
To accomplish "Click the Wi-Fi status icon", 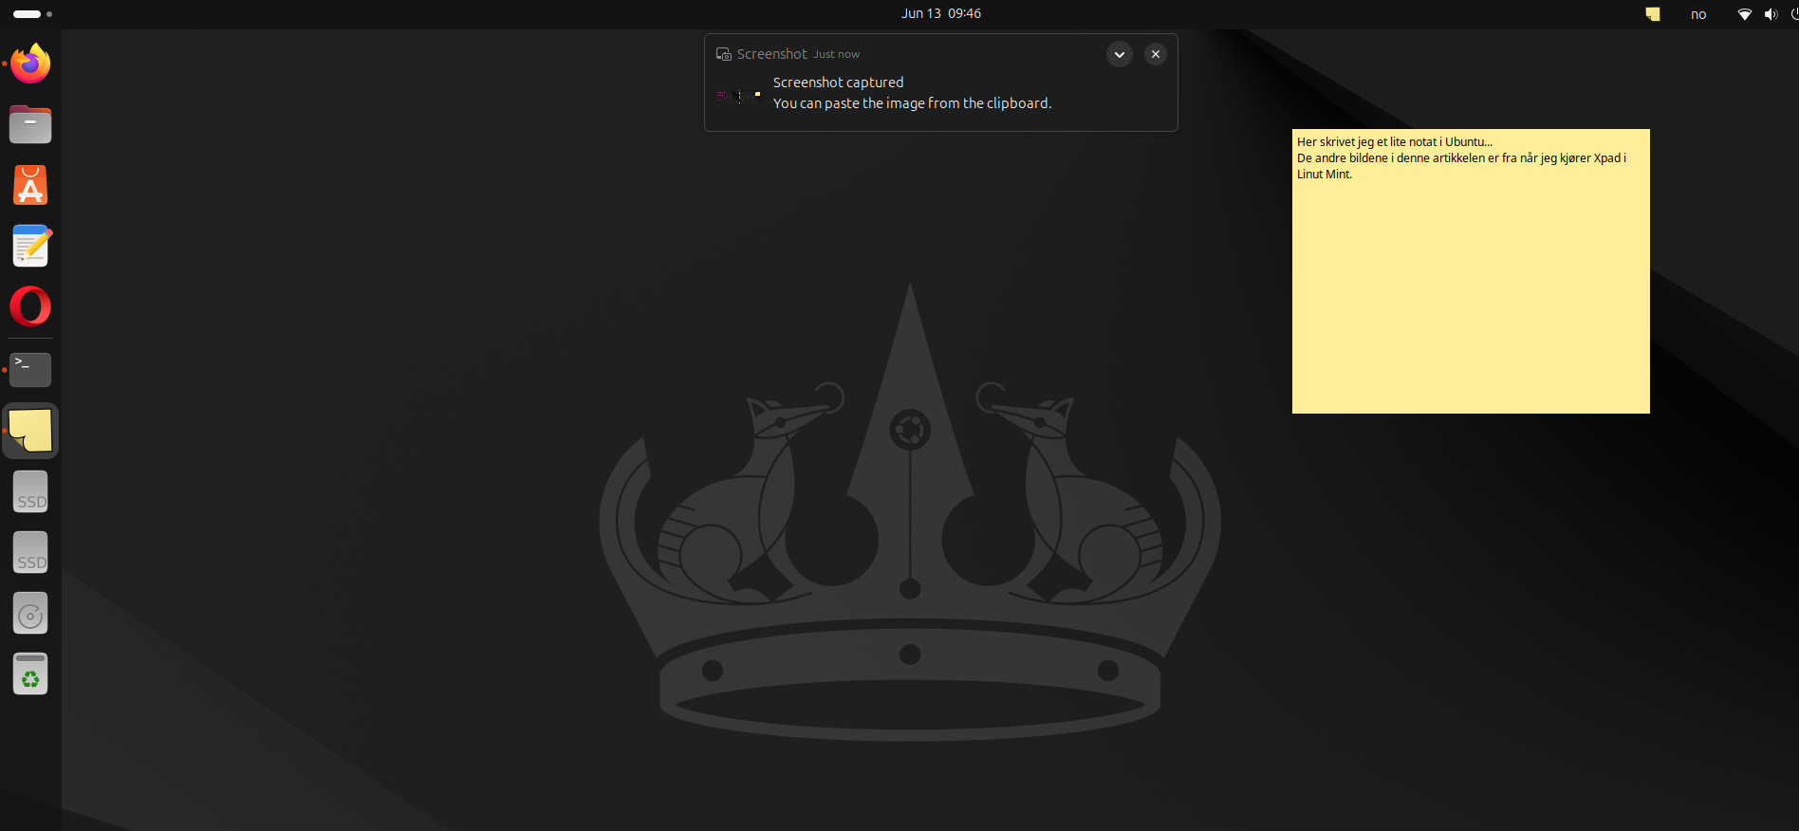I will (1744, 14).
